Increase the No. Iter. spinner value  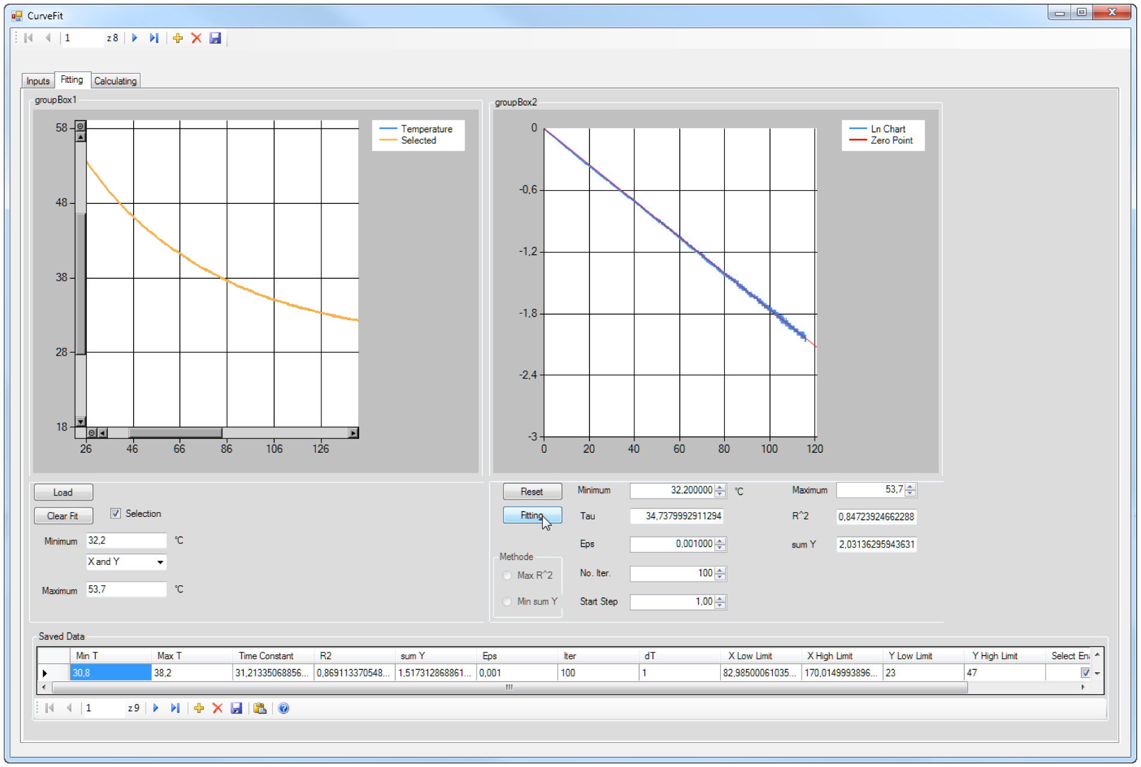(x=720, y=570)
